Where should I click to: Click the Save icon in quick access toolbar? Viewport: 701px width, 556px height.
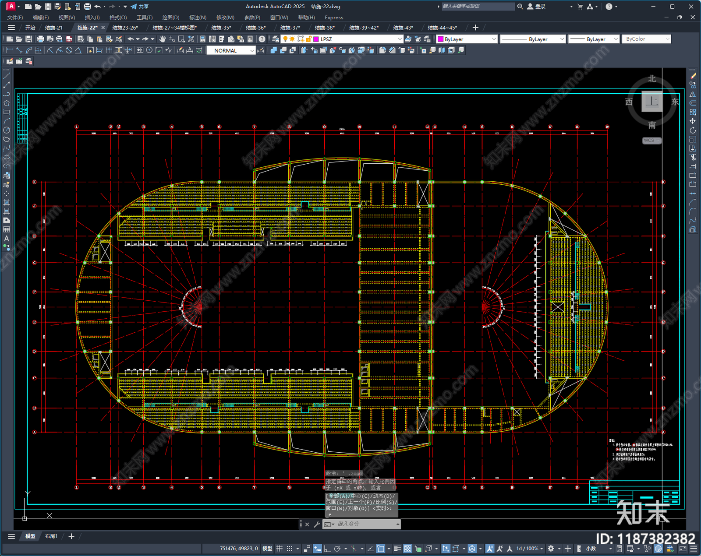coord(48,7)
